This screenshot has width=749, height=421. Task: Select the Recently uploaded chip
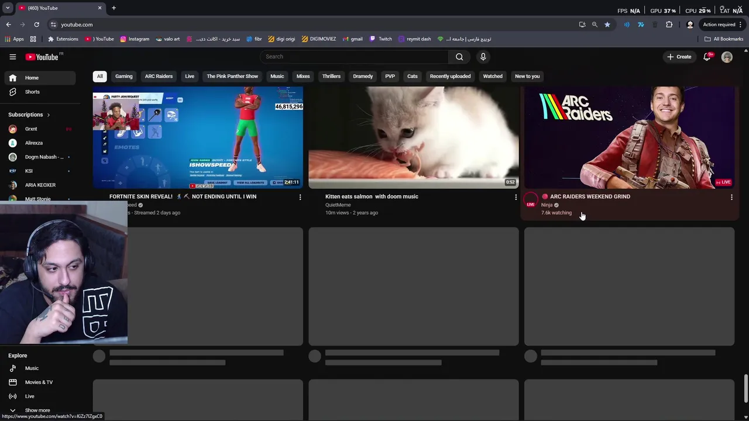coord(450,76)
